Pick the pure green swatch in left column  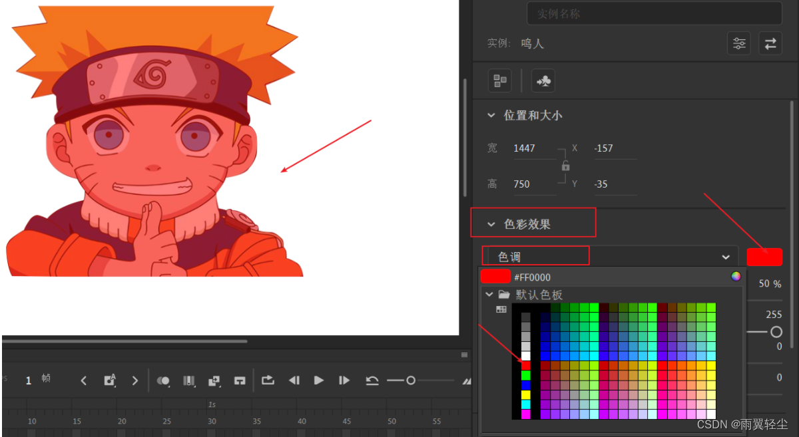click(x=526, y=376)
